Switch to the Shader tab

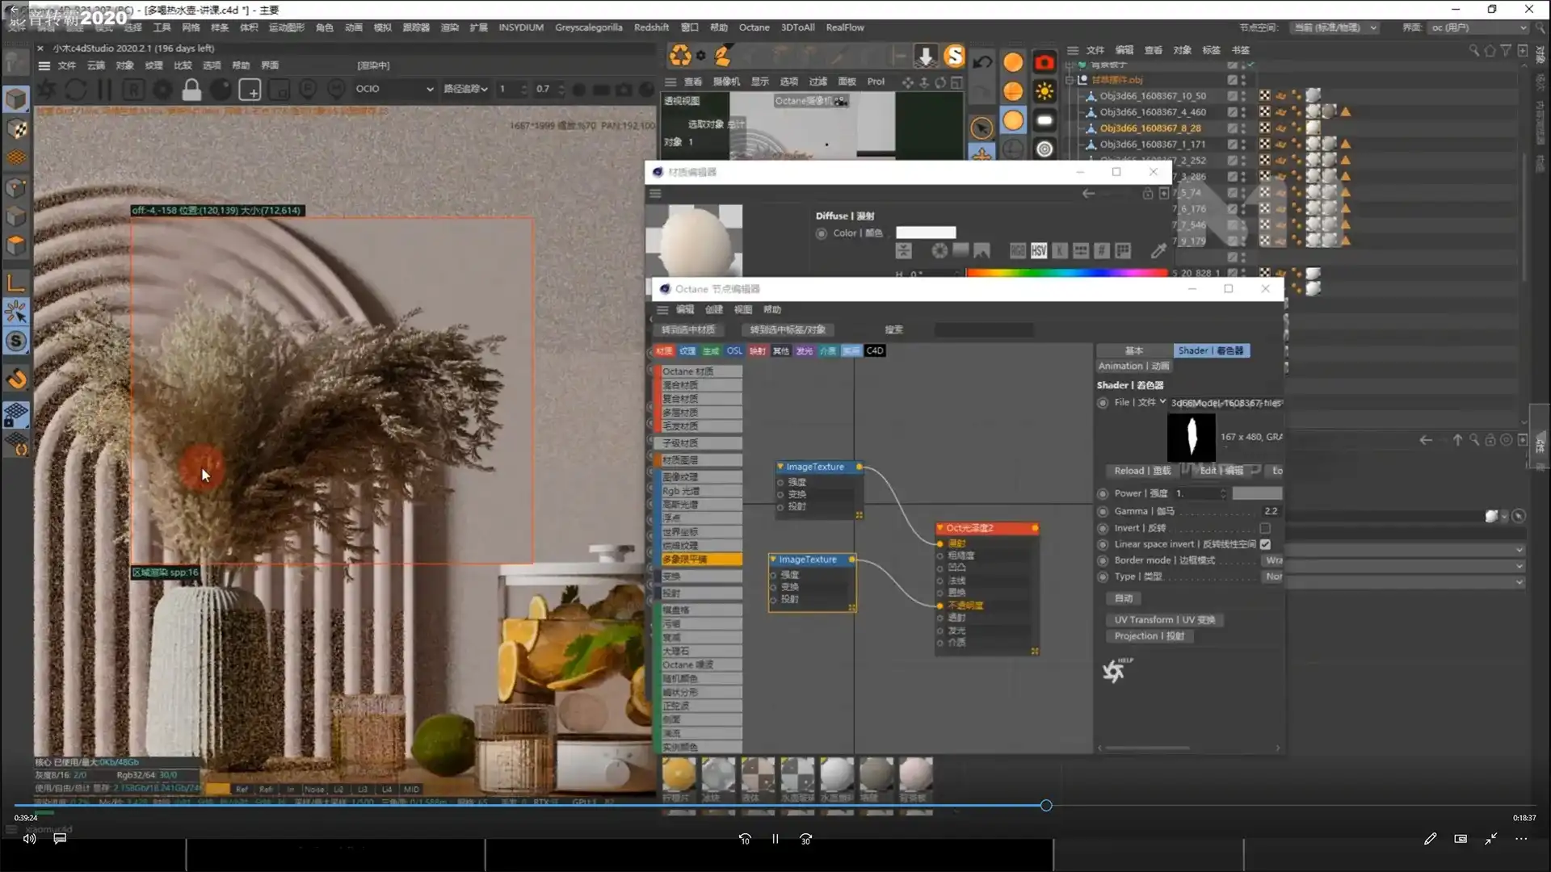point(1210,350)
